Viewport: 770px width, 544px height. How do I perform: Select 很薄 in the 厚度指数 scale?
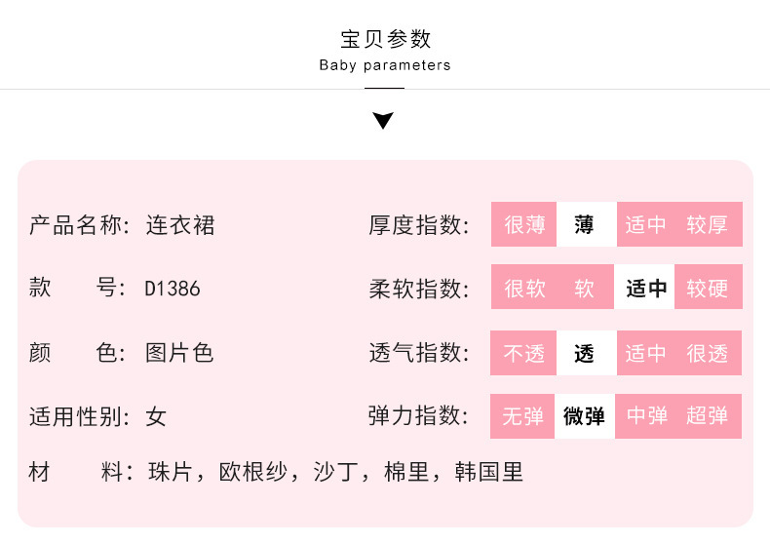click(524, 225)
